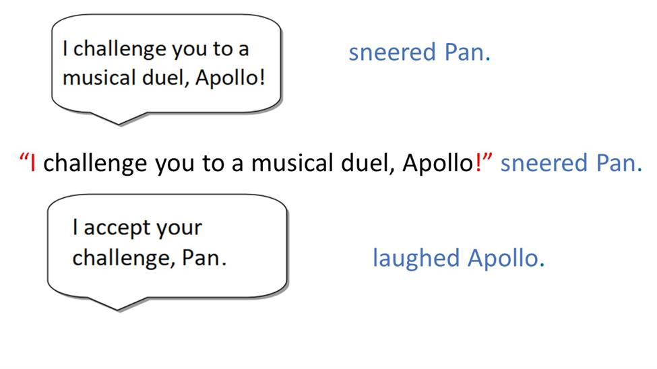This screenshot has height=369, width=657.
Task: Click "I accept your" in the bottom bubble
Action: point(137,228)
